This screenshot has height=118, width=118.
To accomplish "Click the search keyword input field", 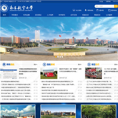I will coord(104,6).
